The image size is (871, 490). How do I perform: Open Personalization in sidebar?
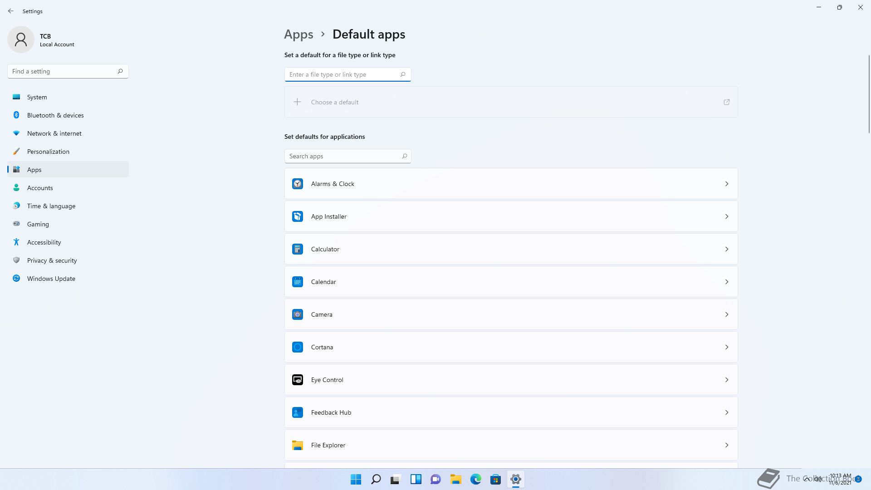pos(68,152)
